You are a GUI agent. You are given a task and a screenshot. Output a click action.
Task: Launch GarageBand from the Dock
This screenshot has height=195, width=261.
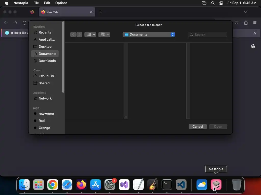coord(153,185)
